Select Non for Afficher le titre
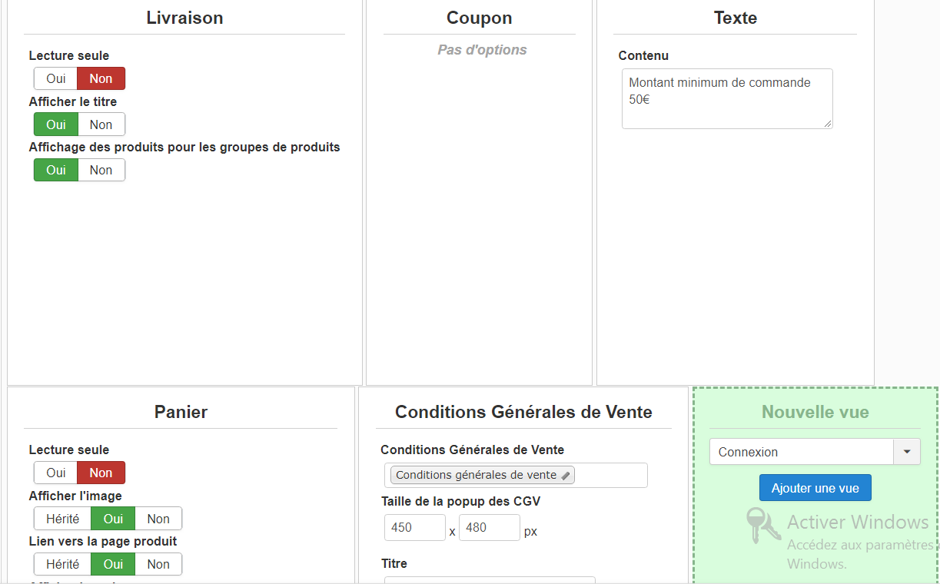This screenshot has width=940, height=584. pos(101,124)
